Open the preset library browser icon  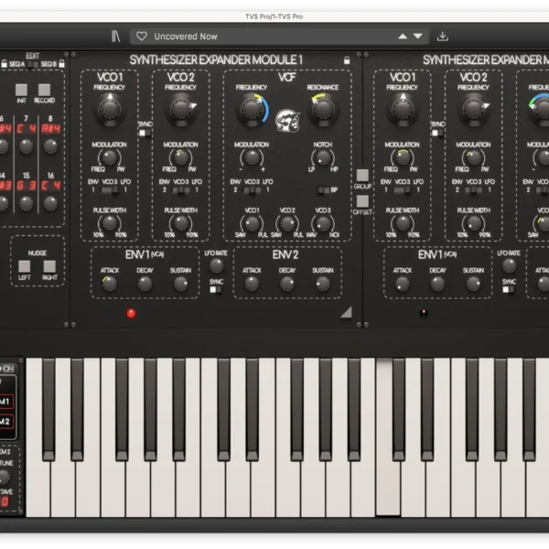[x=115, y=36]
